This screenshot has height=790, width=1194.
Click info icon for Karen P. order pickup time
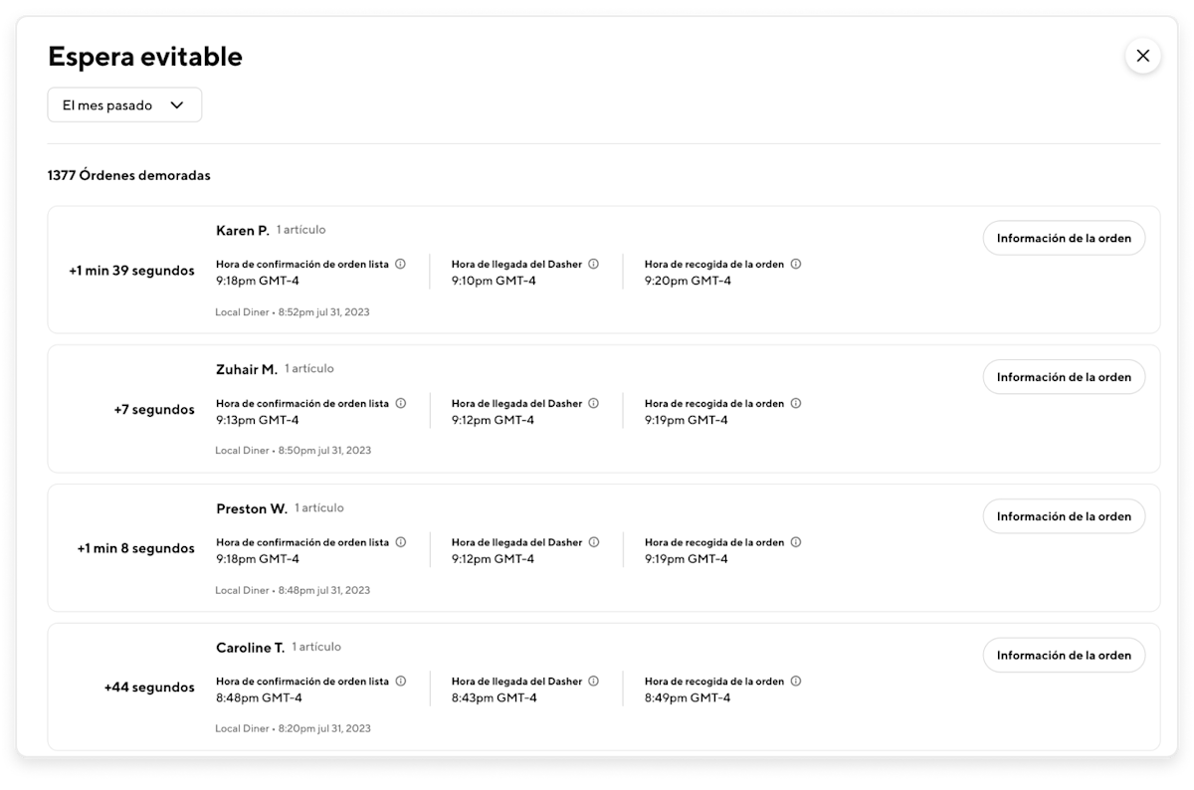coord(796,265)
